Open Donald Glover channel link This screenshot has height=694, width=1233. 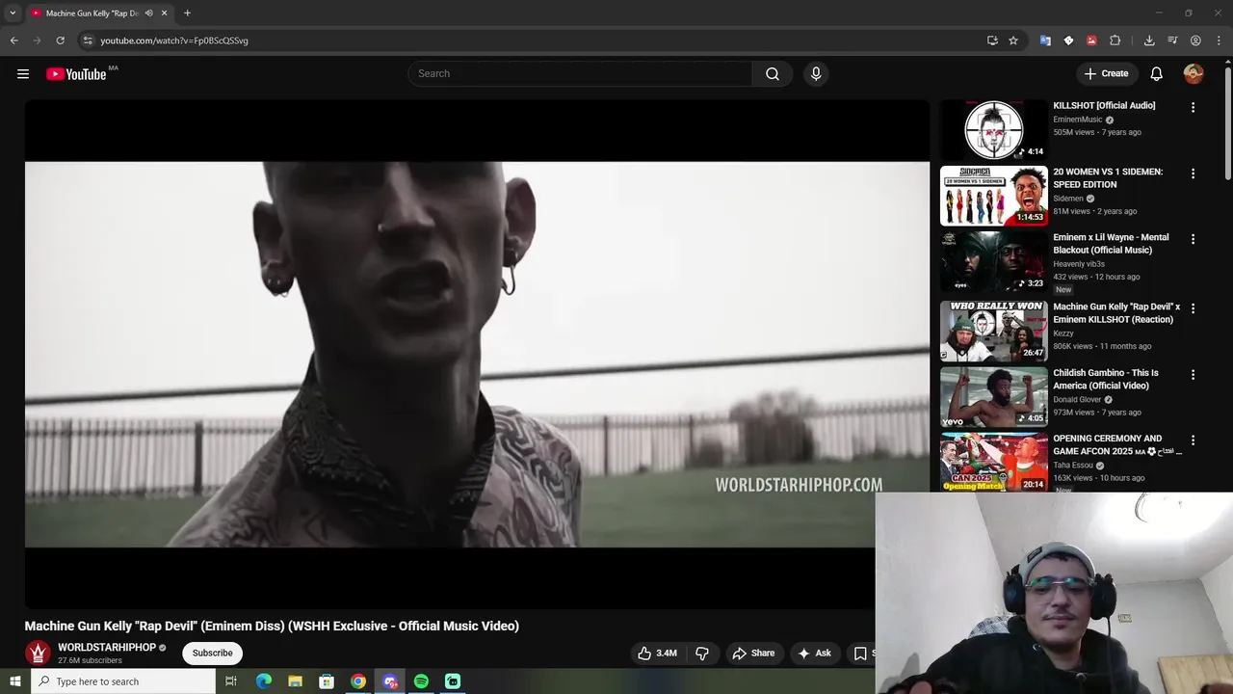click(x=1078, y=399)
